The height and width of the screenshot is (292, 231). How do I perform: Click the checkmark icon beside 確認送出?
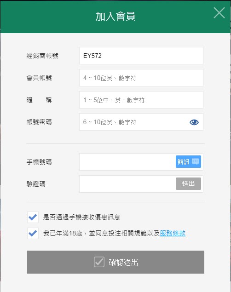pyautogui.click(x=99, y=262)
